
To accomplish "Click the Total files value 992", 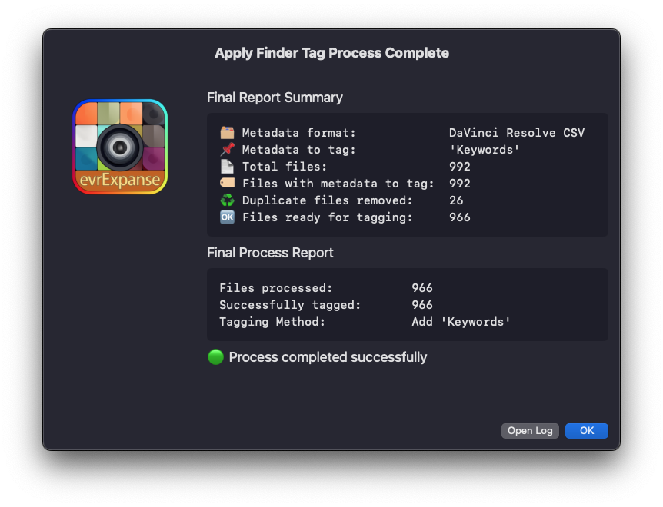I will [459, 167].
